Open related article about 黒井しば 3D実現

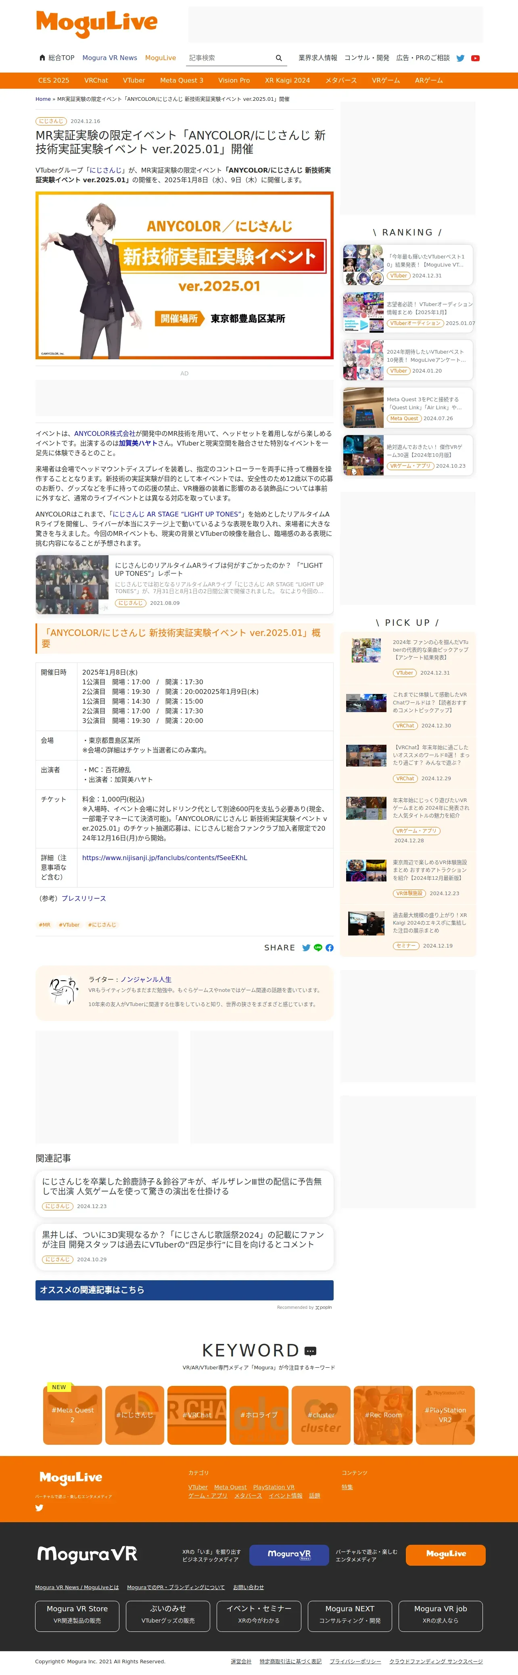(x=184, y=1247)
